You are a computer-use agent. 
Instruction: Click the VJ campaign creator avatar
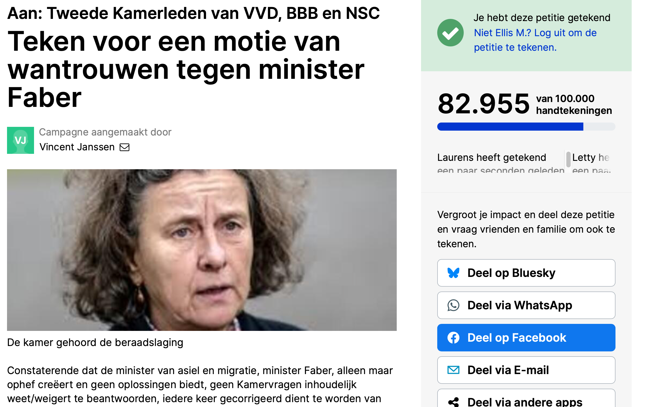[21, 140]
